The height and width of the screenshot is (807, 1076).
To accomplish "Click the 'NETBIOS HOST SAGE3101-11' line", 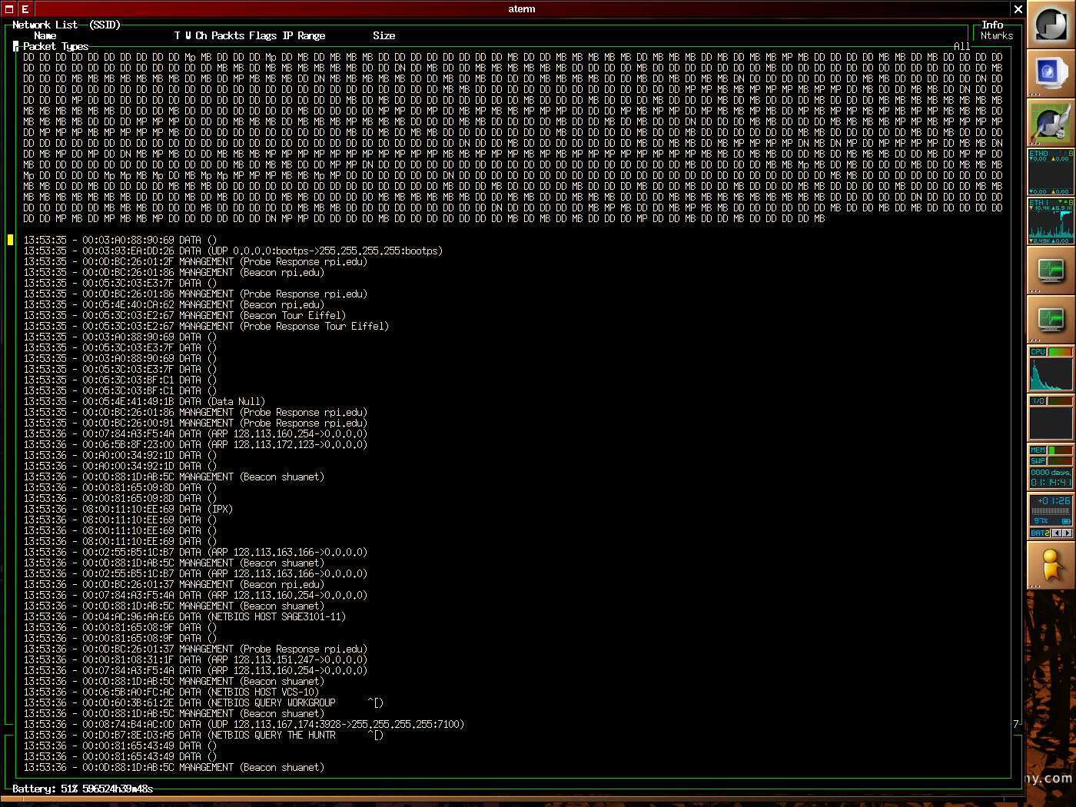I will click(184, 616).
